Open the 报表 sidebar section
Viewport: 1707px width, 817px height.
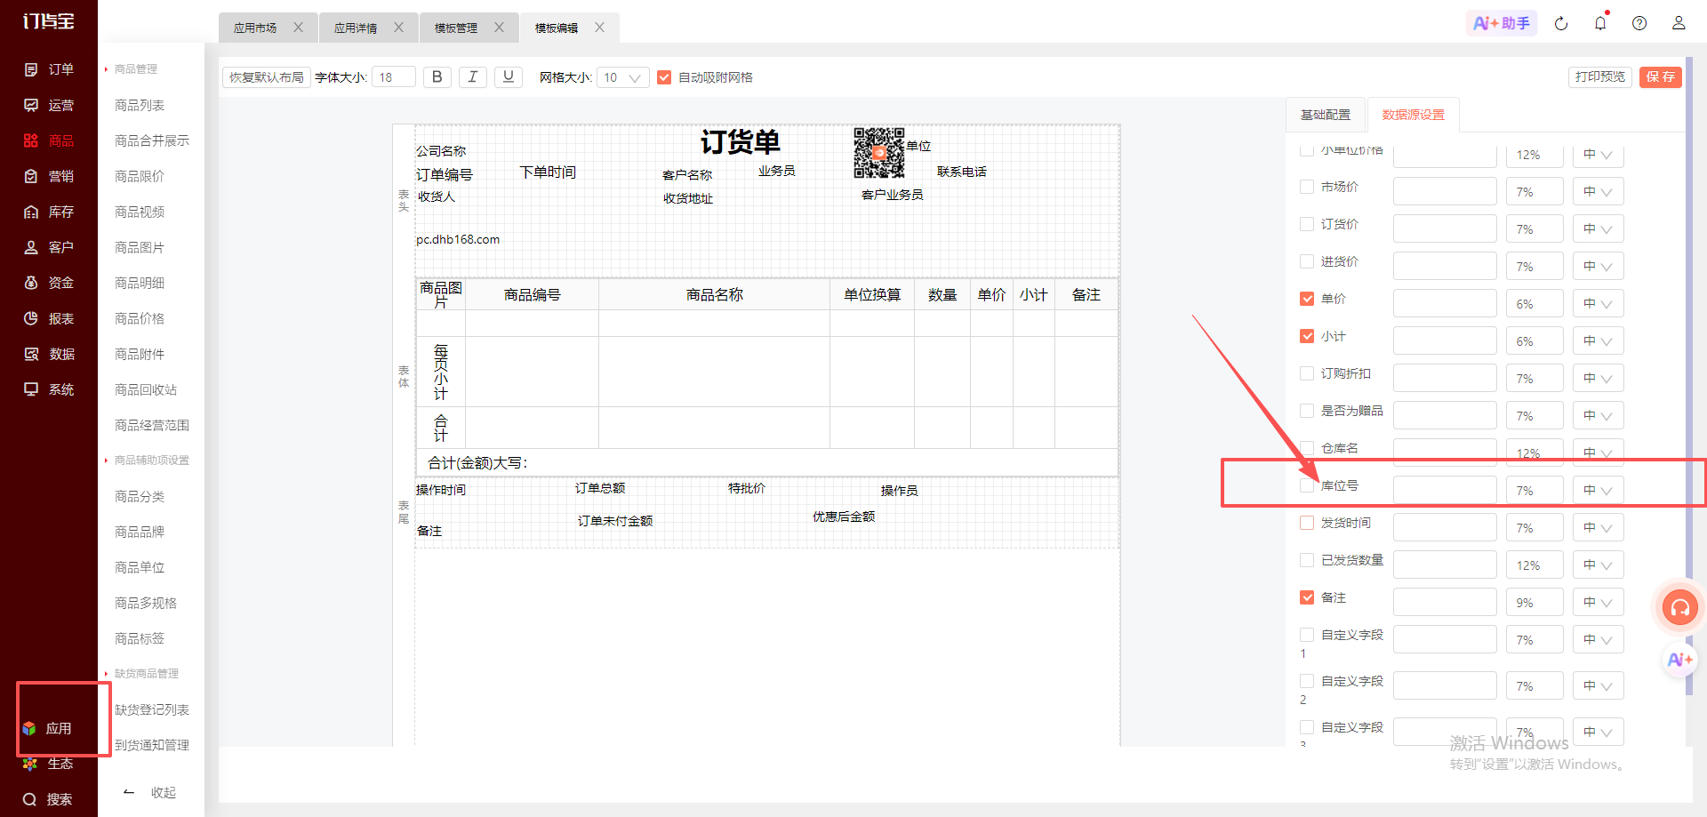tap(49, 318)
